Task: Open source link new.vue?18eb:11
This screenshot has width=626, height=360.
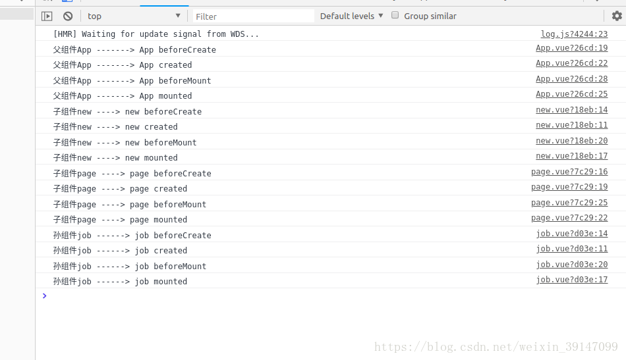Action: point(572,125)
